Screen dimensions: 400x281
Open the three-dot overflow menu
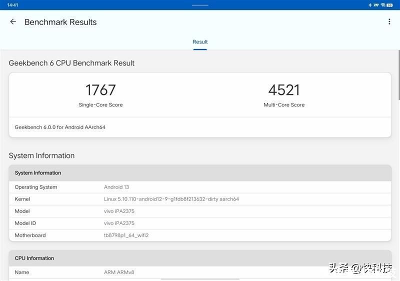tap(389, 21)
